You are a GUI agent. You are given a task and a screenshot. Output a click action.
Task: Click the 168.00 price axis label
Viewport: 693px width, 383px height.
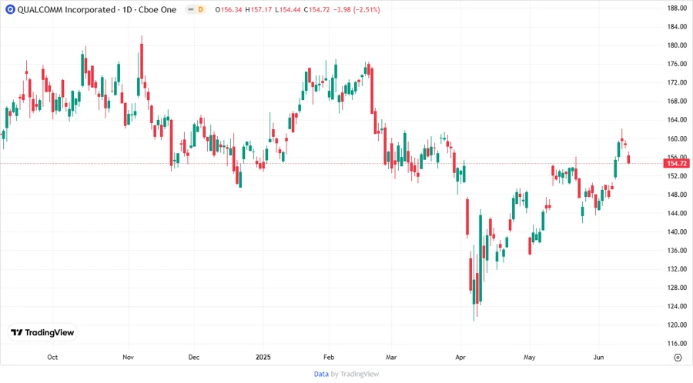point(677,101)
